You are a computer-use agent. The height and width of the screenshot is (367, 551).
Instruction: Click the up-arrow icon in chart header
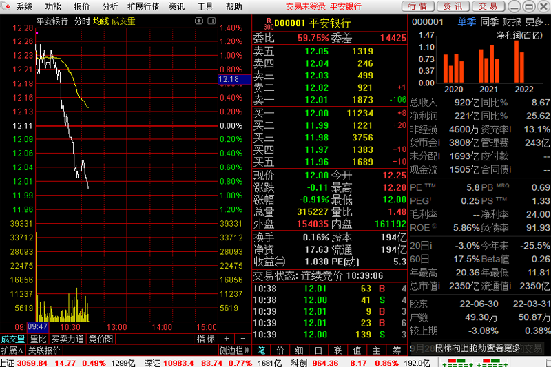pos(199,21)
